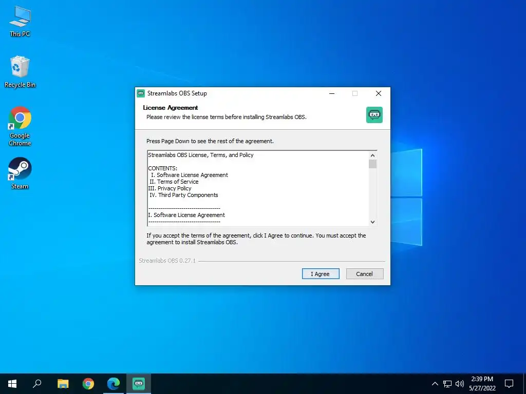Launch Microsoft Edge from the taskbar
The height and width of the screenshot is (394, 526).
pos(114,384)
